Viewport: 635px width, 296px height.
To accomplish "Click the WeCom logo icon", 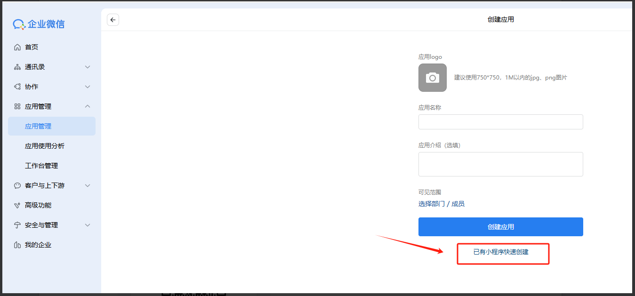I will [x=19, y=24].
